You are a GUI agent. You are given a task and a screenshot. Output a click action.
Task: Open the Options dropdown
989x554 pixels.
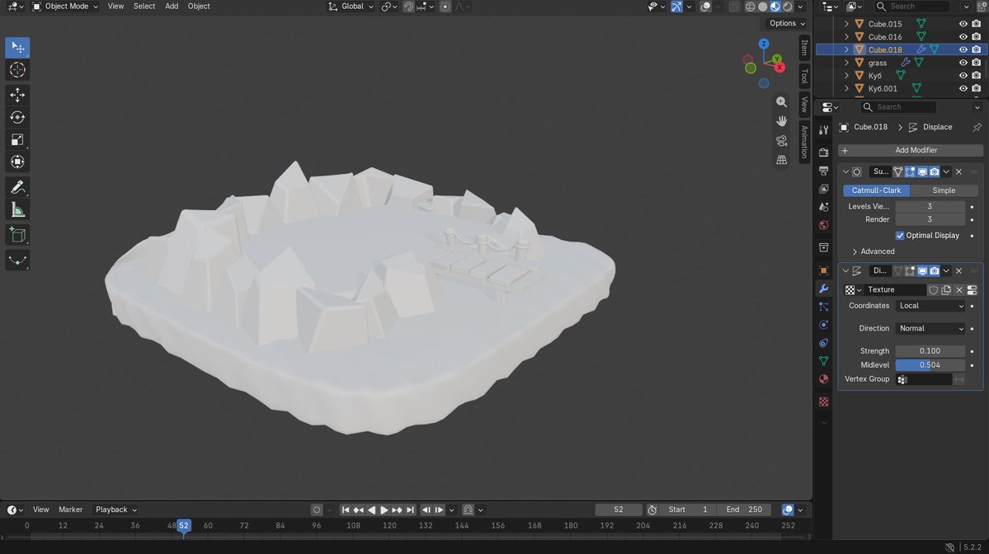point(787,23)
